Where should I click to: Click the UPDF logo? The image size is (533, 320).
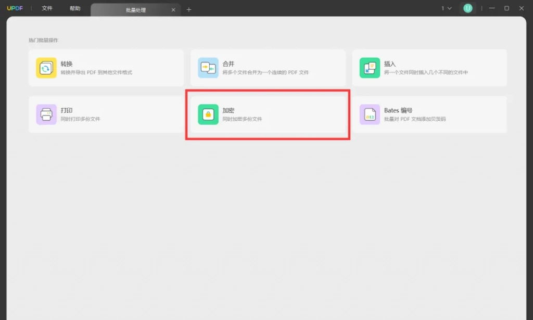pyautogui.click(x=15, y=8)
